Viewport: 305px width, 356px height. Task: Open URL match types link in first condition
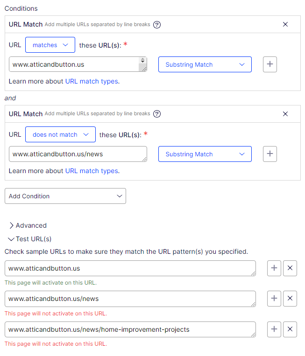coord(92,81)
